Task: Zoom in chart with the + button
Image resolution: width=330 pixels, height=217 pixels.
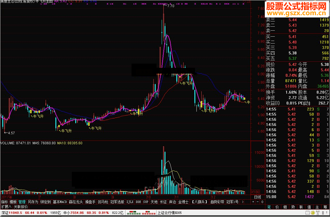Action: tap(253, 202)
